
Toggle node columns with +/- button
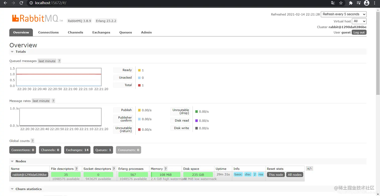tap(310, 169)
